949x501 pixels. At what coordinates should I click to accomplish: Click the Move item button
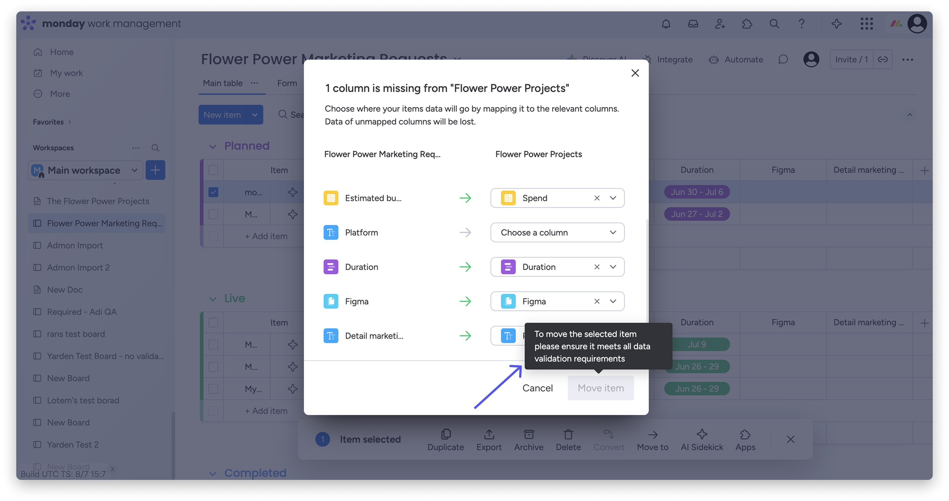pyautogui.click(x=600, y=388)
